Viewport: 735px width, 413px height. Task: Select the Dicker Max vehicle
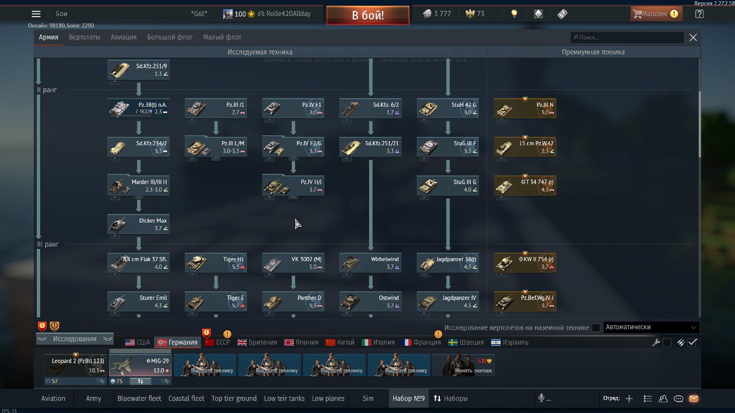(x=138, y=224)
